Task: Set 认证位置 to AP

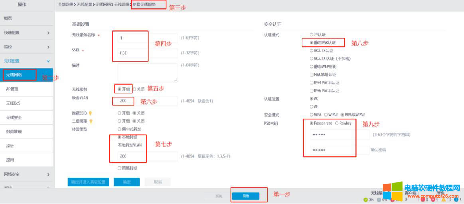Action: click(x=311, y=107)
